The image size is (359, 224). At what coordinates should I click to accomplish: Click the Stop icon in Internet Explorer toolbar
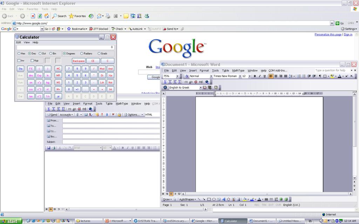click(33, 16)
